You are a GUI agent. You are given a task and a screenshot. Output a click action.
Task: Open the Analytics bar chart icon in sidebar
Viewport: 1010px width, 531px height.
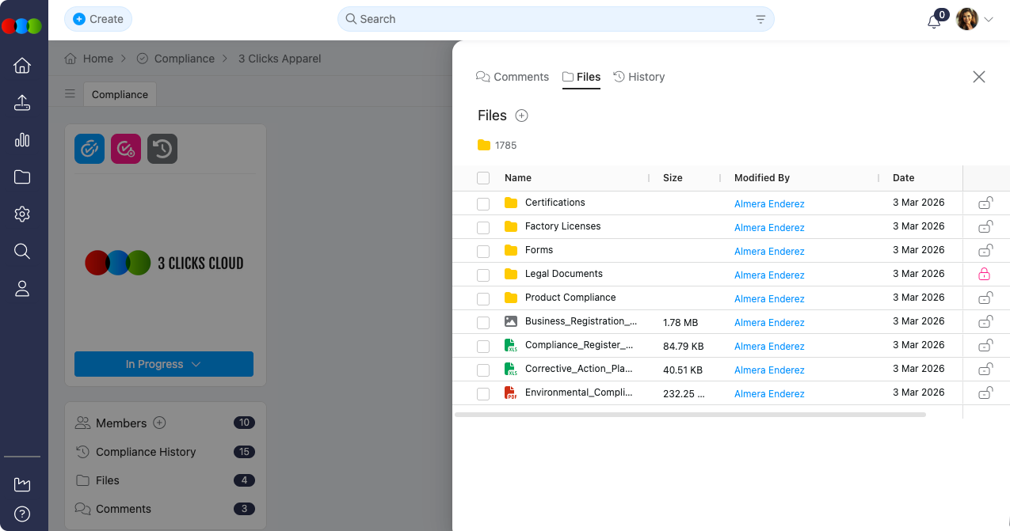point(22,139)
